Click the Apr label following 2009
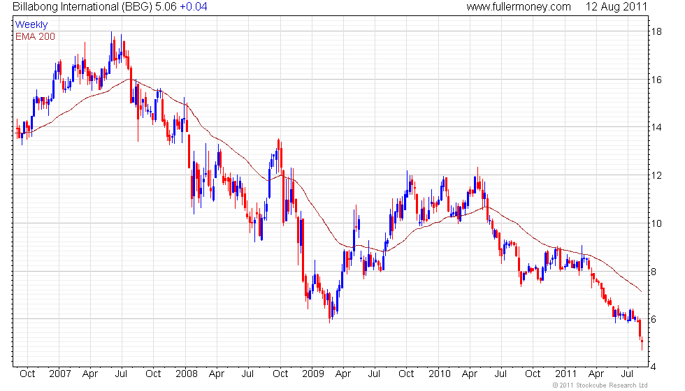The width and height of the screenshot is (685, 391). coord(343,374)
